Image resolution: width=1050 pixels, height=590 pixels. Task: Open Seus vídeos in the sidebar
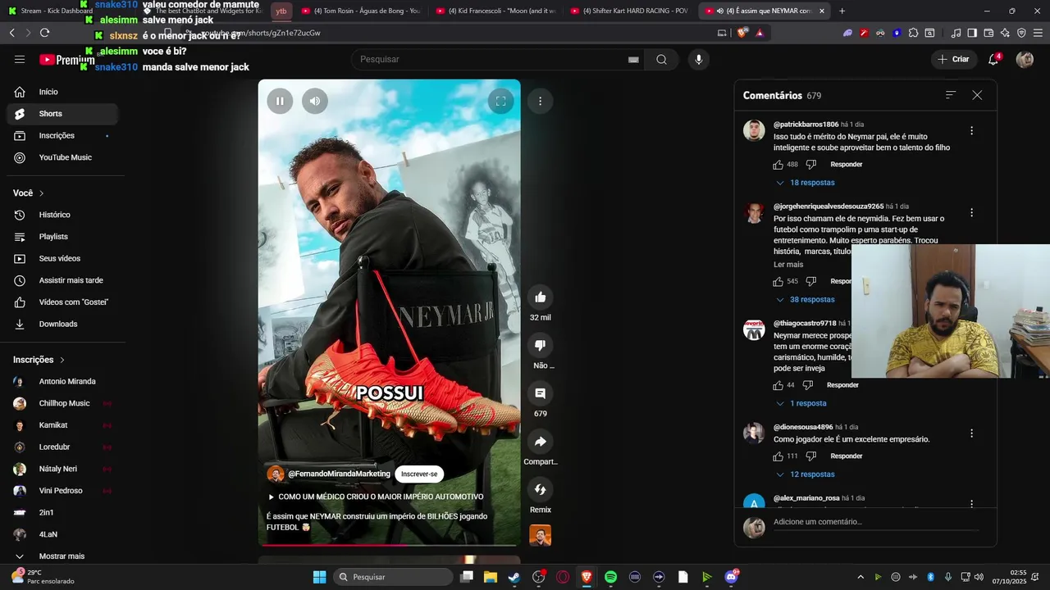coord(62,258)
